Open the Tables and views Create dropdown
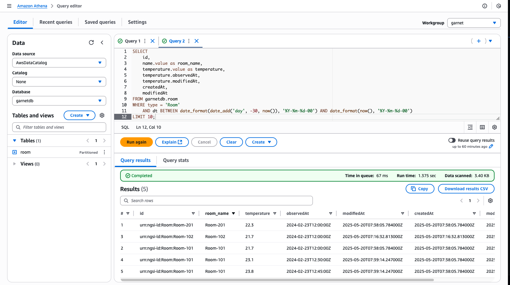 point(79,115)
